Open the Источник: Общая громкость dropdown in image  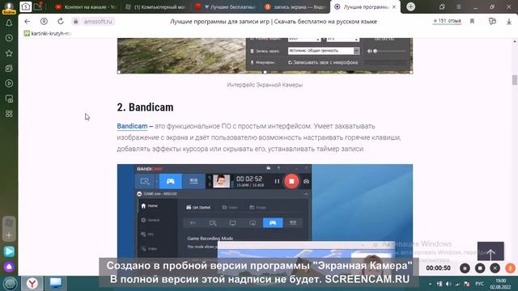coord(324,51)
